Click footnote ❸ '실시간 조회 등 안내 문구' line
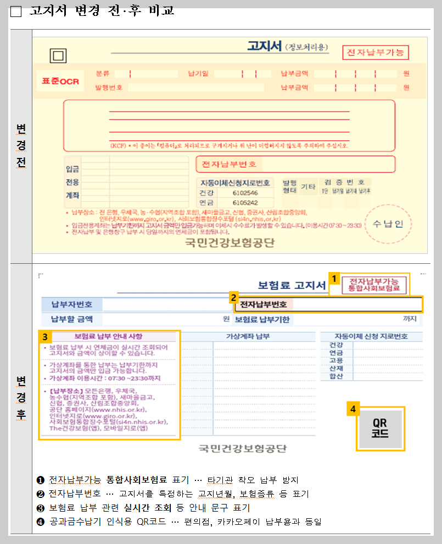Viewport: 442px width, 544px height. 143,508
